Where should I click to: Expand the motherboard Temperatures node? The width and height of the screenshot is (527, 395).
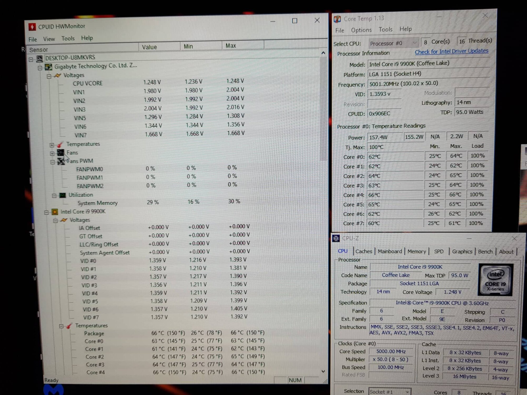coord(52,145)
